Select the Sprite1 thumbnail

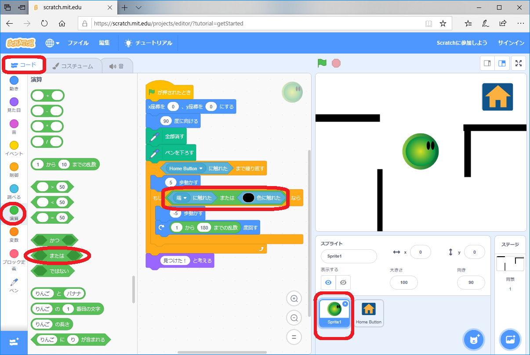334,313
